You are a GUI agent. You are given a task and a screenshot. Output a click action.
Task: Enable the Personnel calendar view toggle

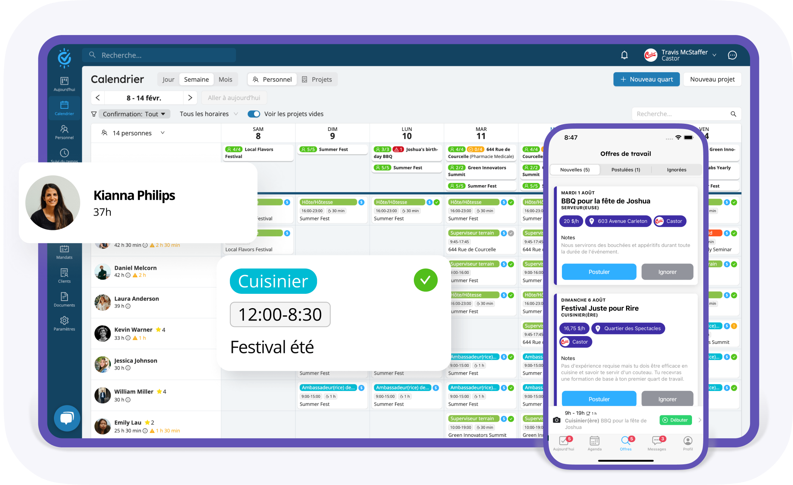pyautogui.click(x=272, y=79)
